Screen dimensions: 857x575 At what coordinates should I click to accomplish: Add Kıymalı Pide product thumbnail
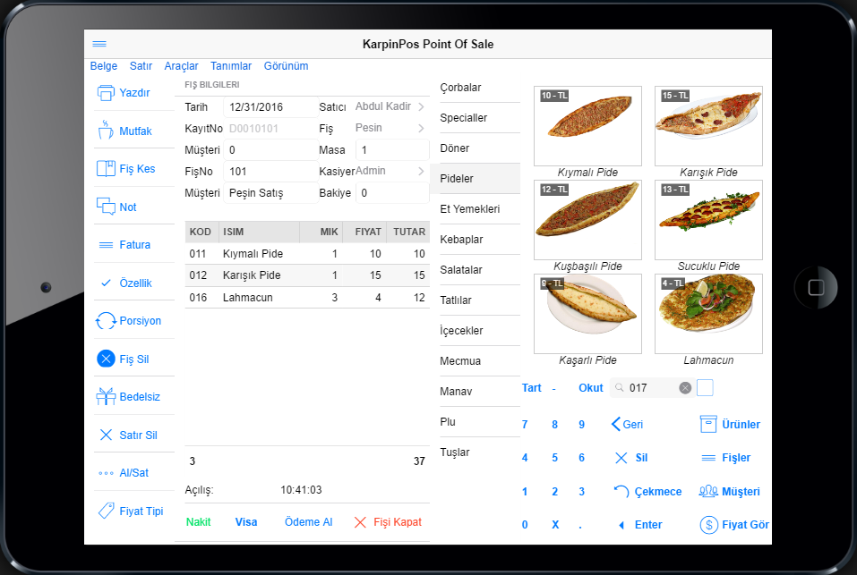[587, 126]
